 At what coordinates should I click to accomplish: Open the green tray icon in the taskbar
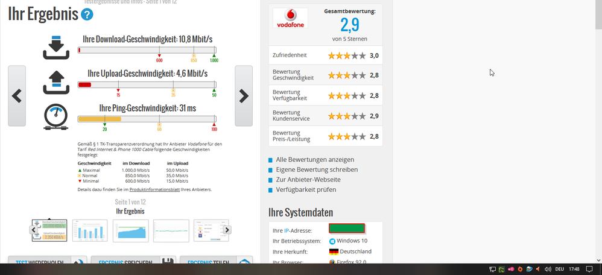(502, 269)
